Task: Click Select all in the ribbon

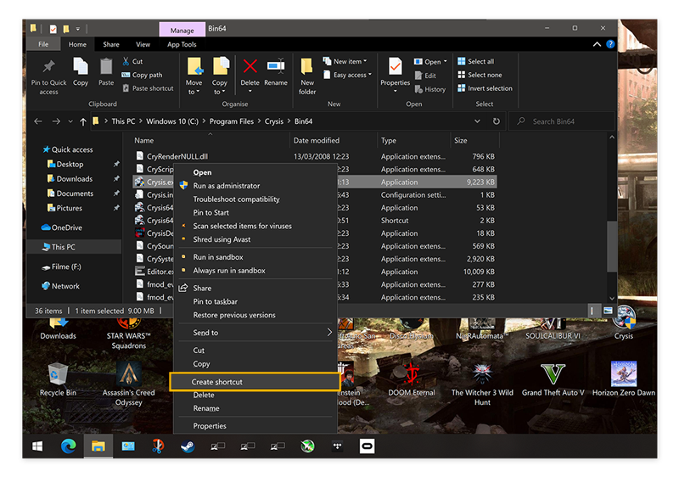Action: (x=480, y=61)
